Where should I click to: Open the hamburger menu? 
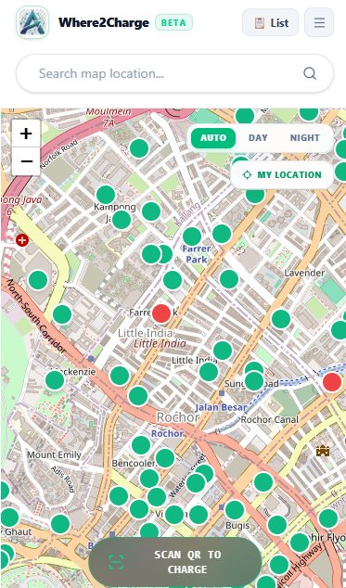(x=319, y=22)
